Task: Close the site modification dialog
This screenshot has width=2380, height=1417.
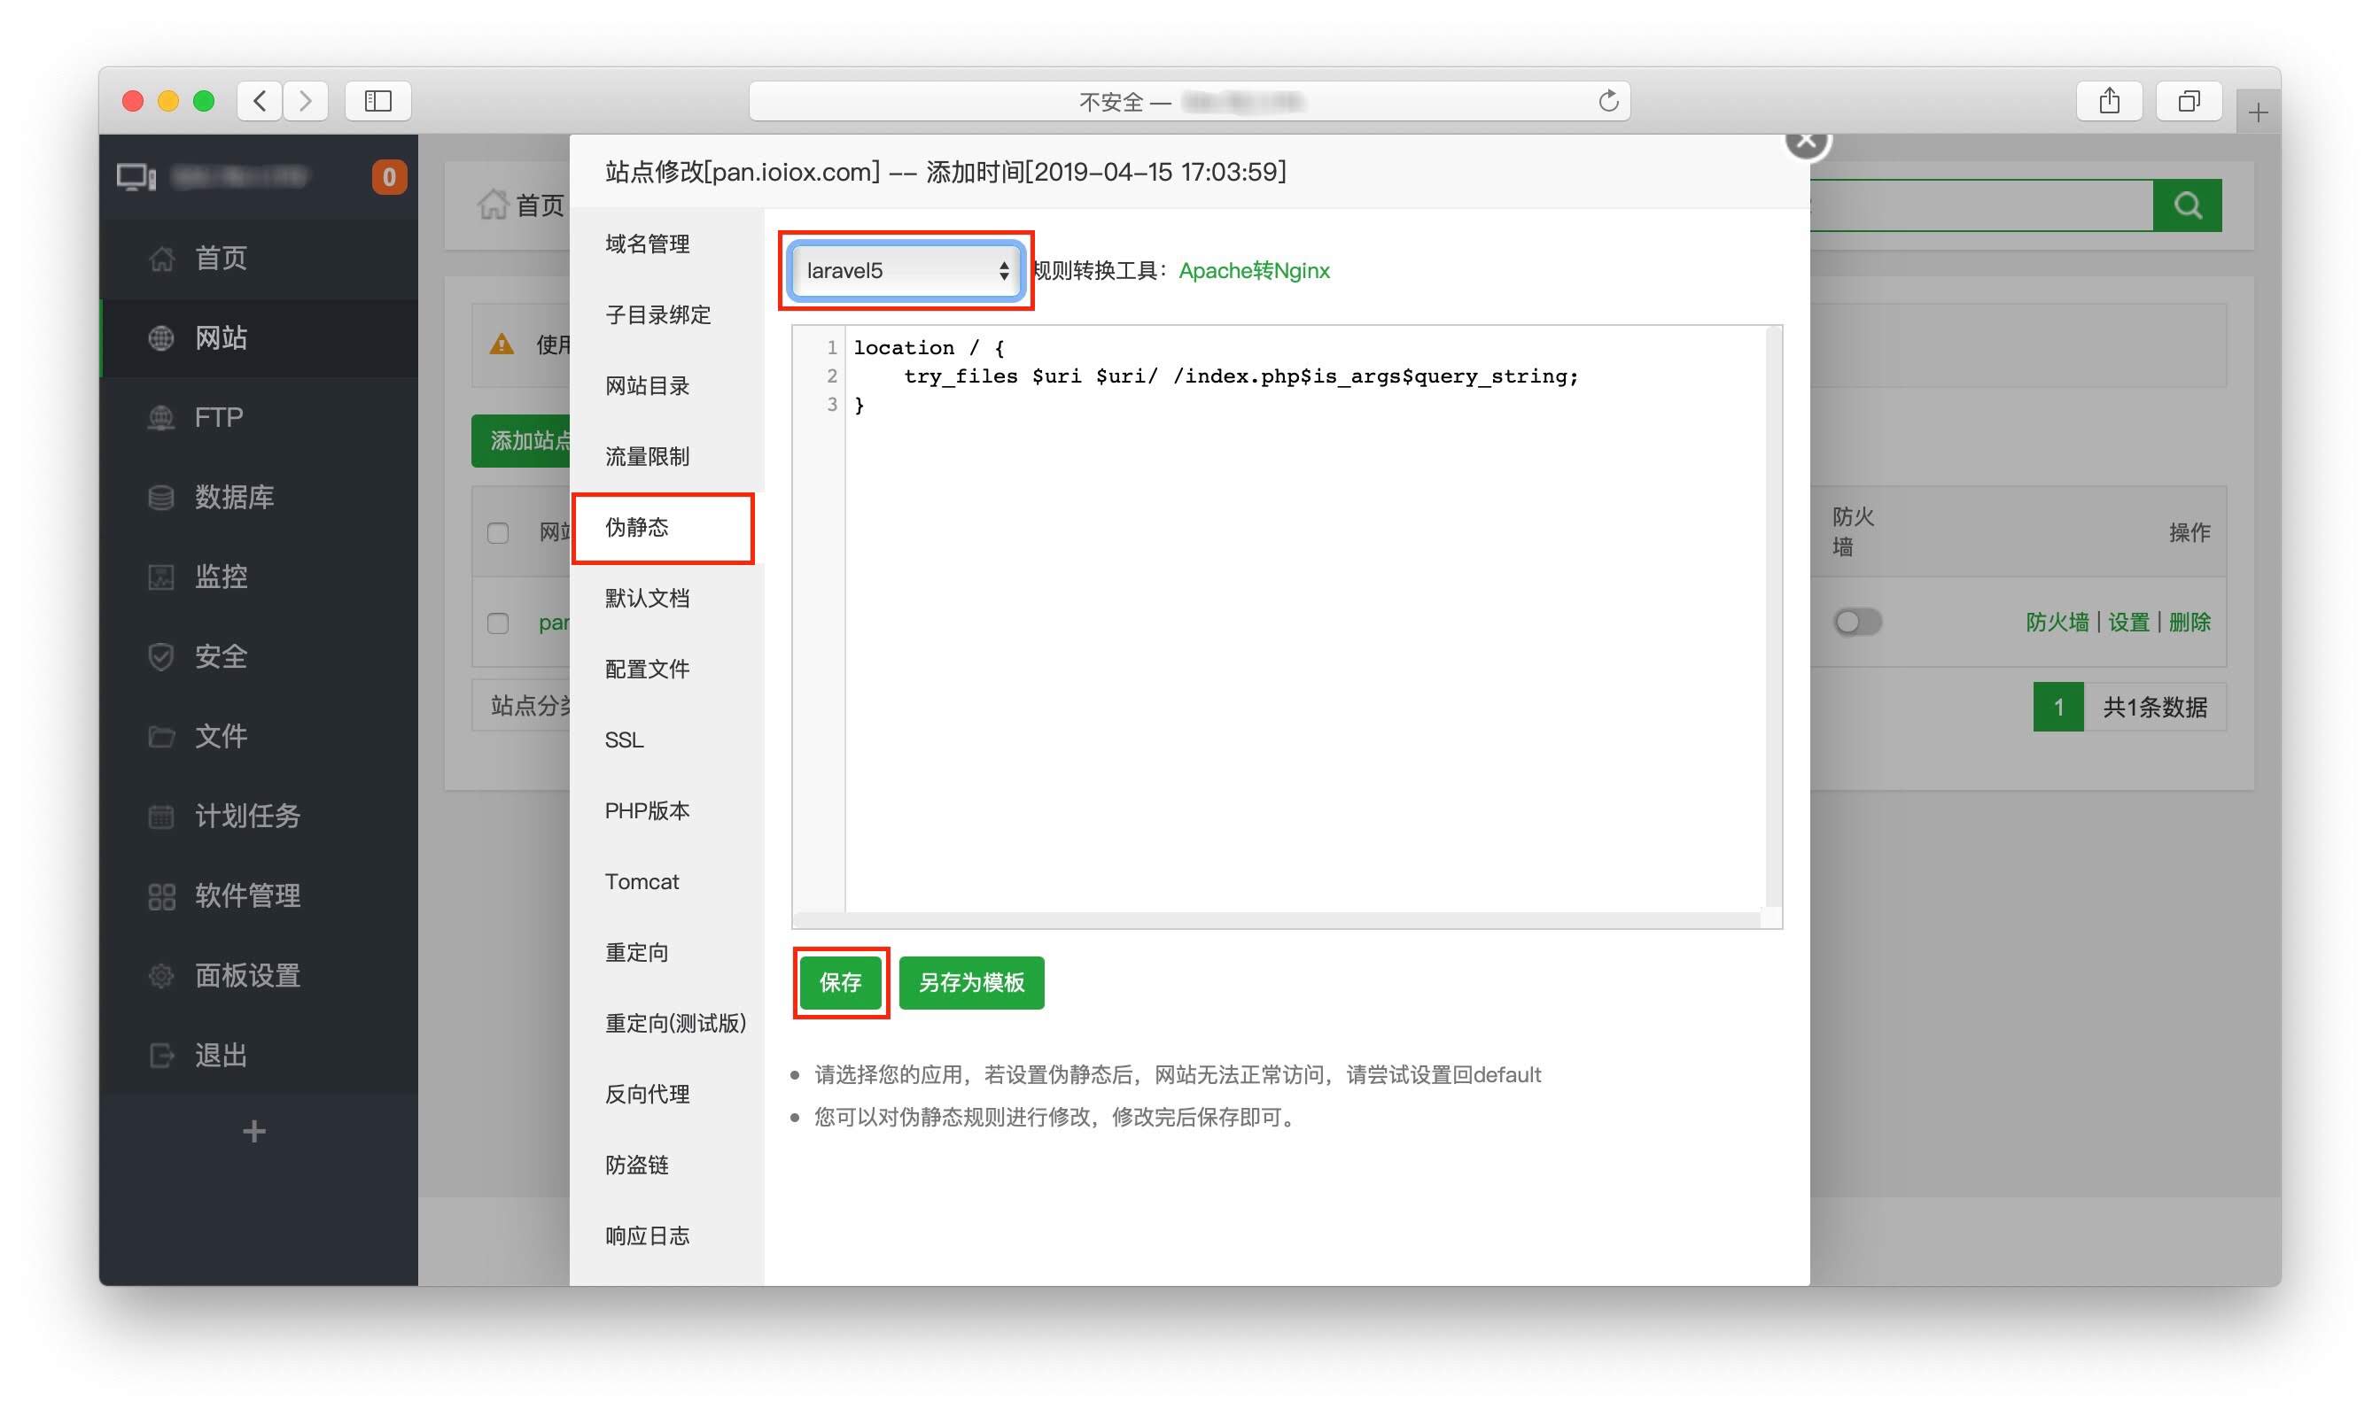Action: click(x=1807, y=142)
